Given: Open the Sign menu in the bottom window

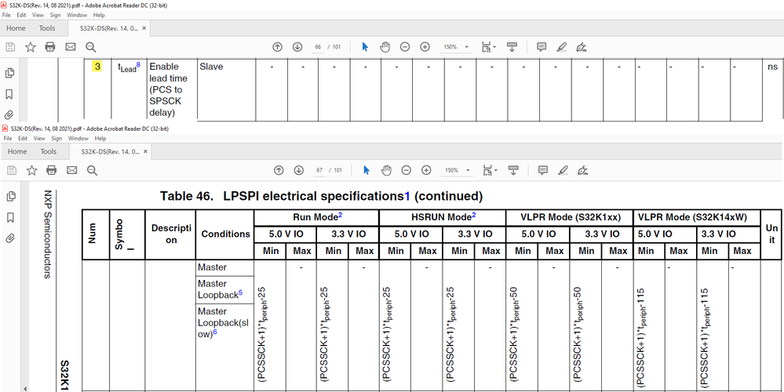Looking at the screenshot, I should 57,138.
